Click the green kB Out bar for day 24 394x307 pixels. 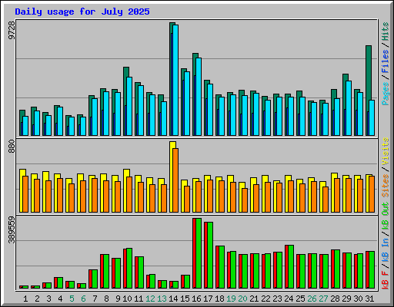pyautogui.click(x=291, y=266)
